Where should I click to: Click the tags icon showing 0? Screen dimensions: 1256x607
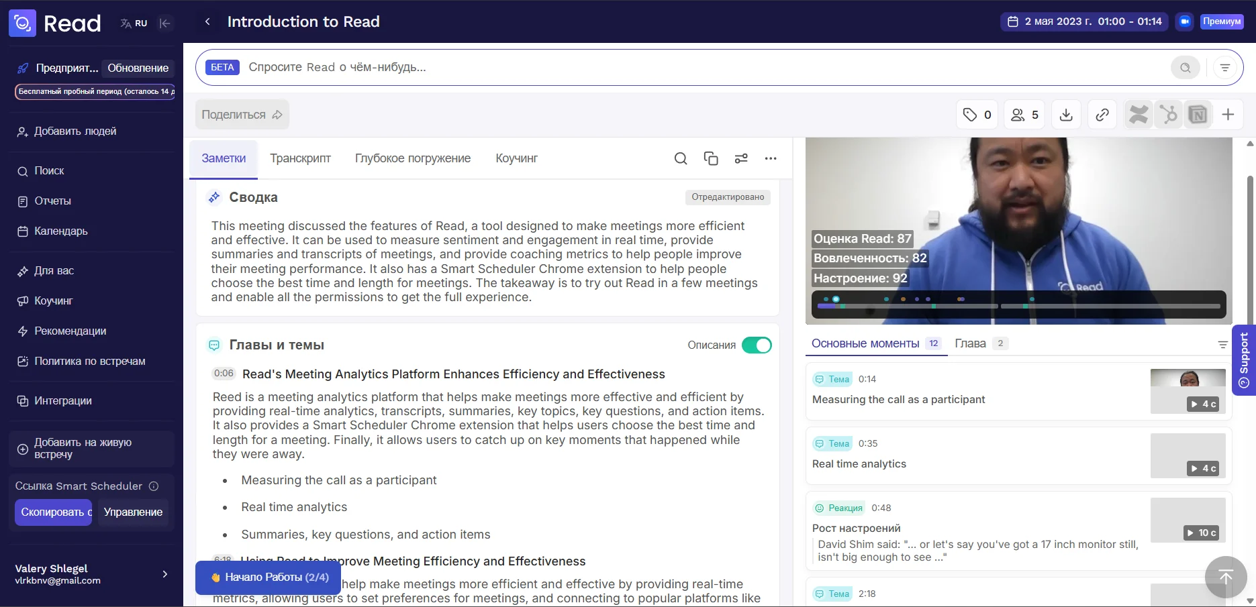(977, 115)
